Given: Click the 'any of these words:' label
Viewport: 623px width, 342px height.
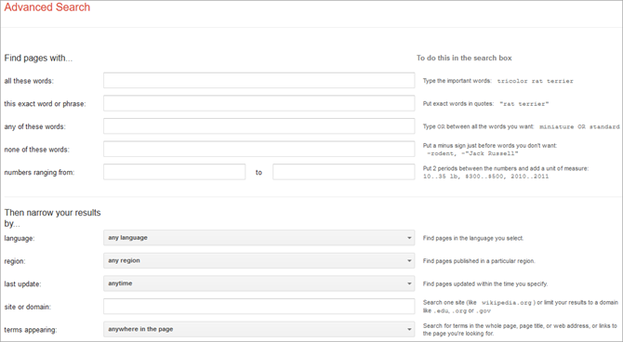Looking at the screenshot, I should pos(35,126).
